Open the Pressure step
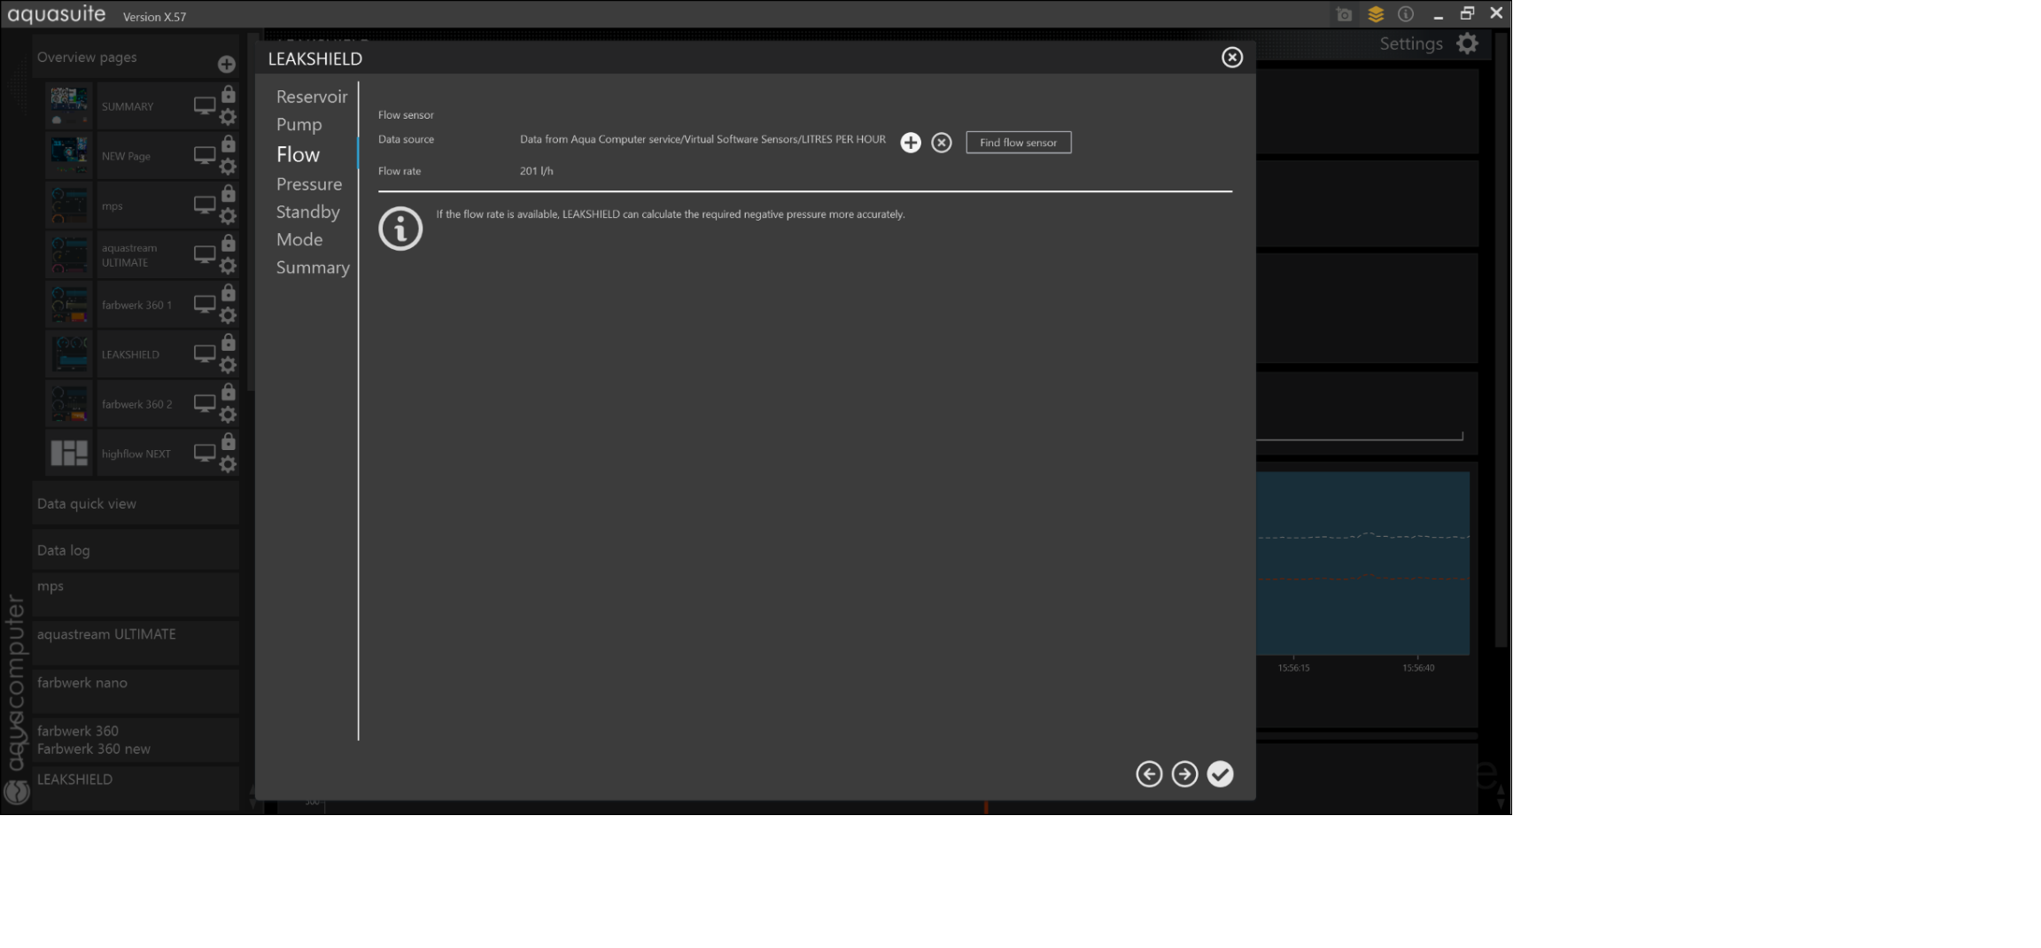 coord(309,184)
